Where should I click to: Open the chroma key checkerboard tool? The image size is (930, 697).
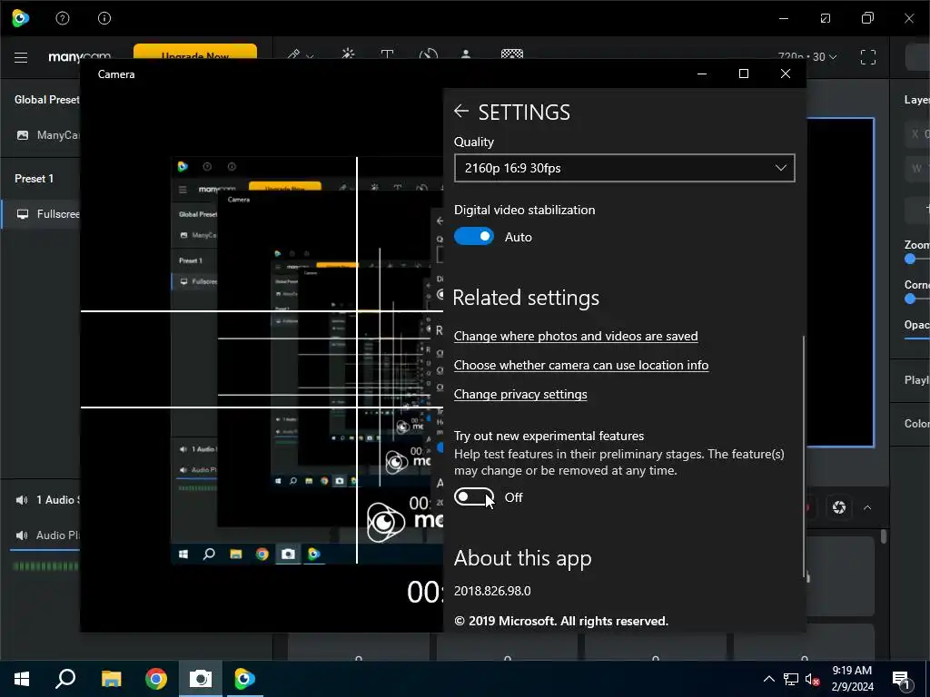[512, 54]
